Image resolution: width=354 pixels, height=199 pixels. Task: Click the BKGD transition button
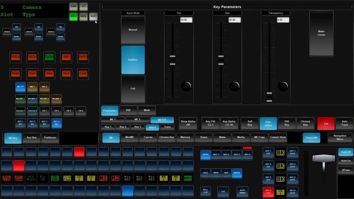(205, 155)
